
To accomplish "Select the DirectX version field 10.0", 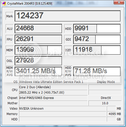I will pos(105,103).
